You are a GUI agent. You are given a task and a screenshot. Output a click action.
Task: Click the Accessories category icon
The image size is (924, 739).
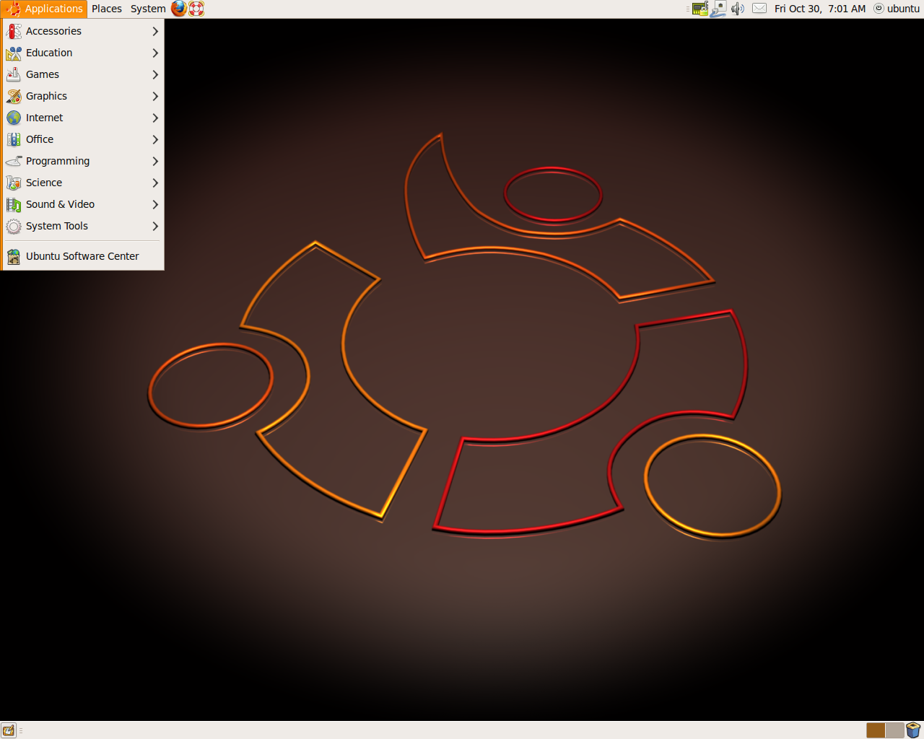14,31
